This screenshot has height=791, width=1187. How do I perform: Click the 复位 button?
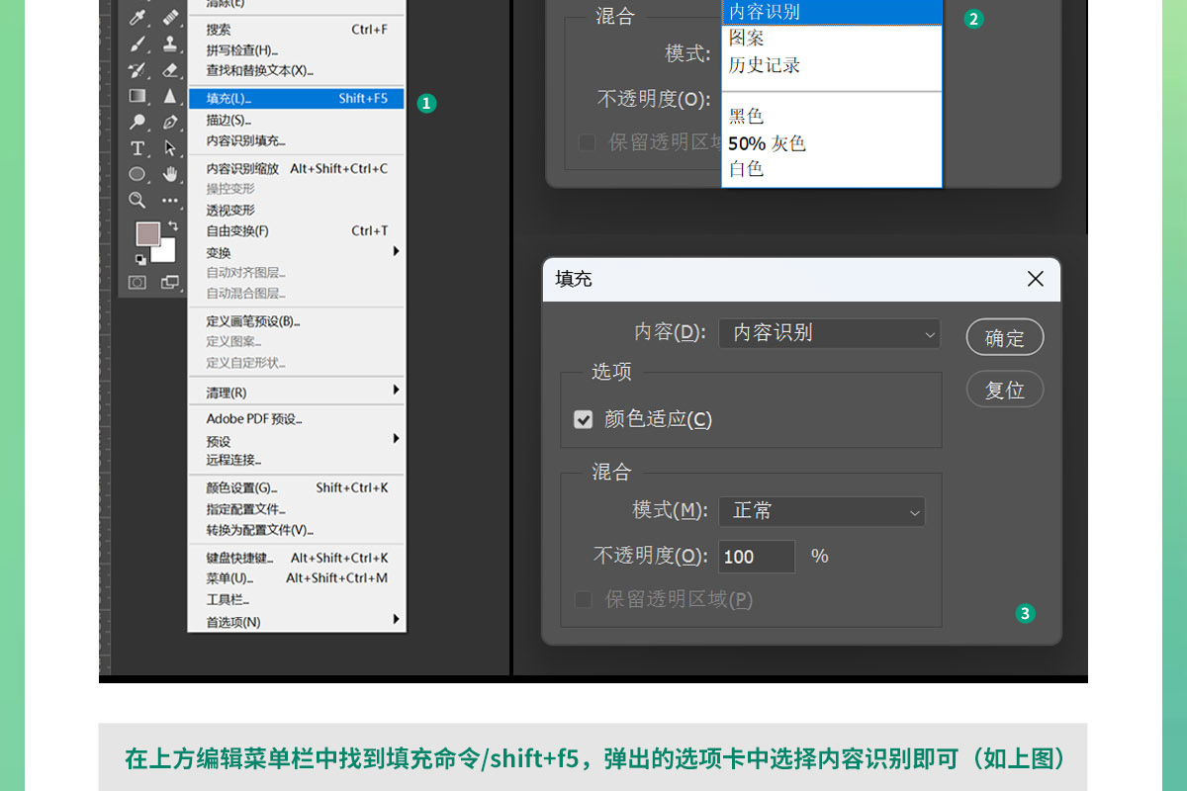[x=1004, y=390]
